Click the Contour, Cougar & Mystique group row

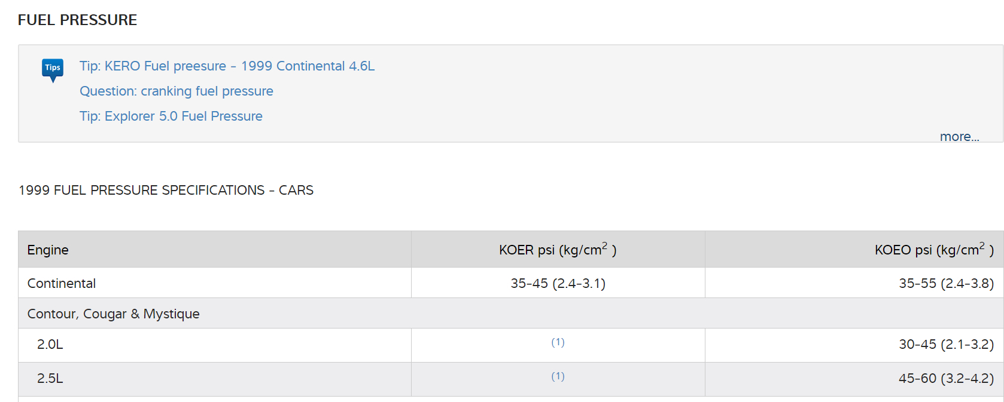[114, 314]
